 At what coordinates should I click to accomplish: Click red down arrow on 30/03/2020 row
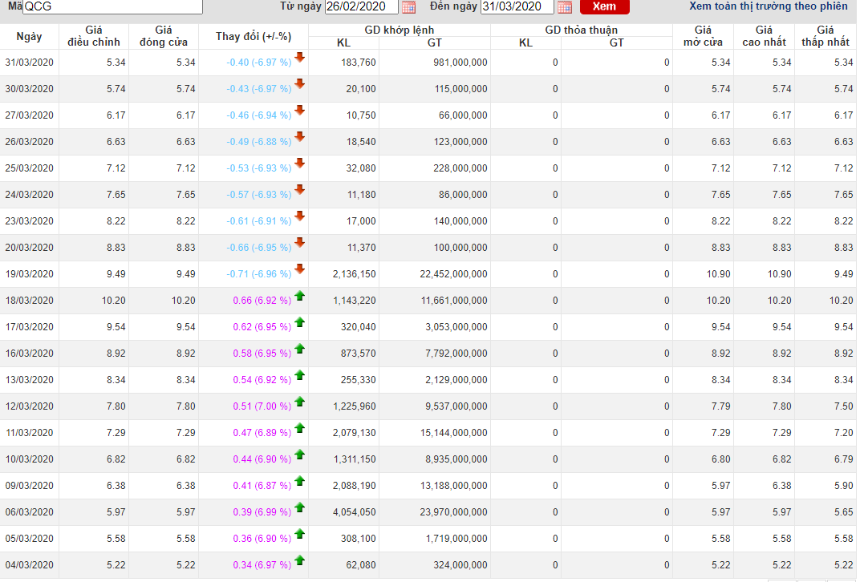click(299, 83)
